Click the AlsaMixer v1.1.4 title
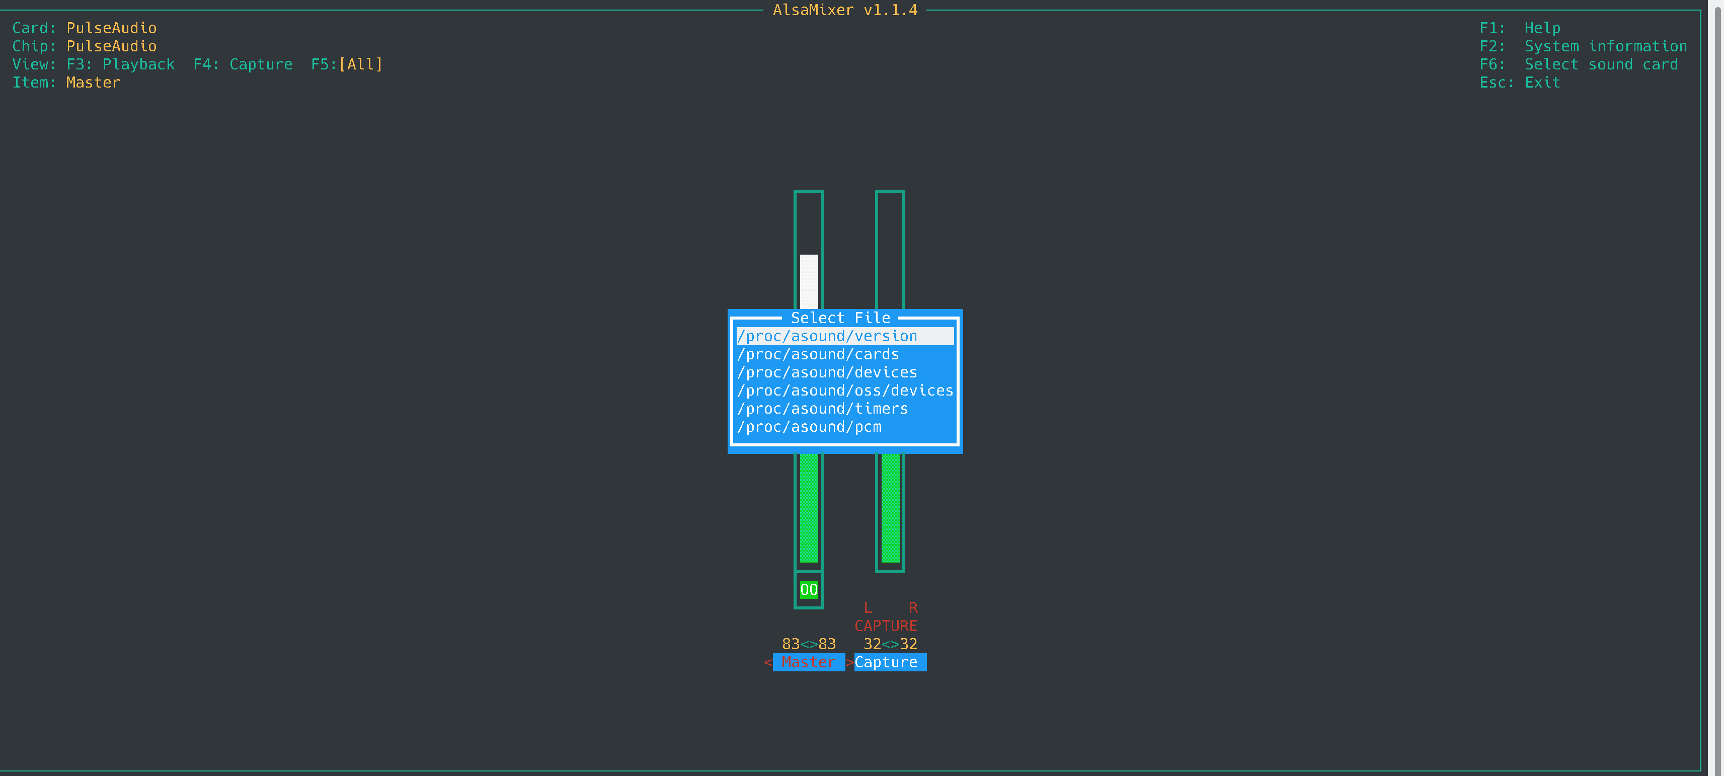Screen dimensions: 1724x776 (x=845, y=10)
